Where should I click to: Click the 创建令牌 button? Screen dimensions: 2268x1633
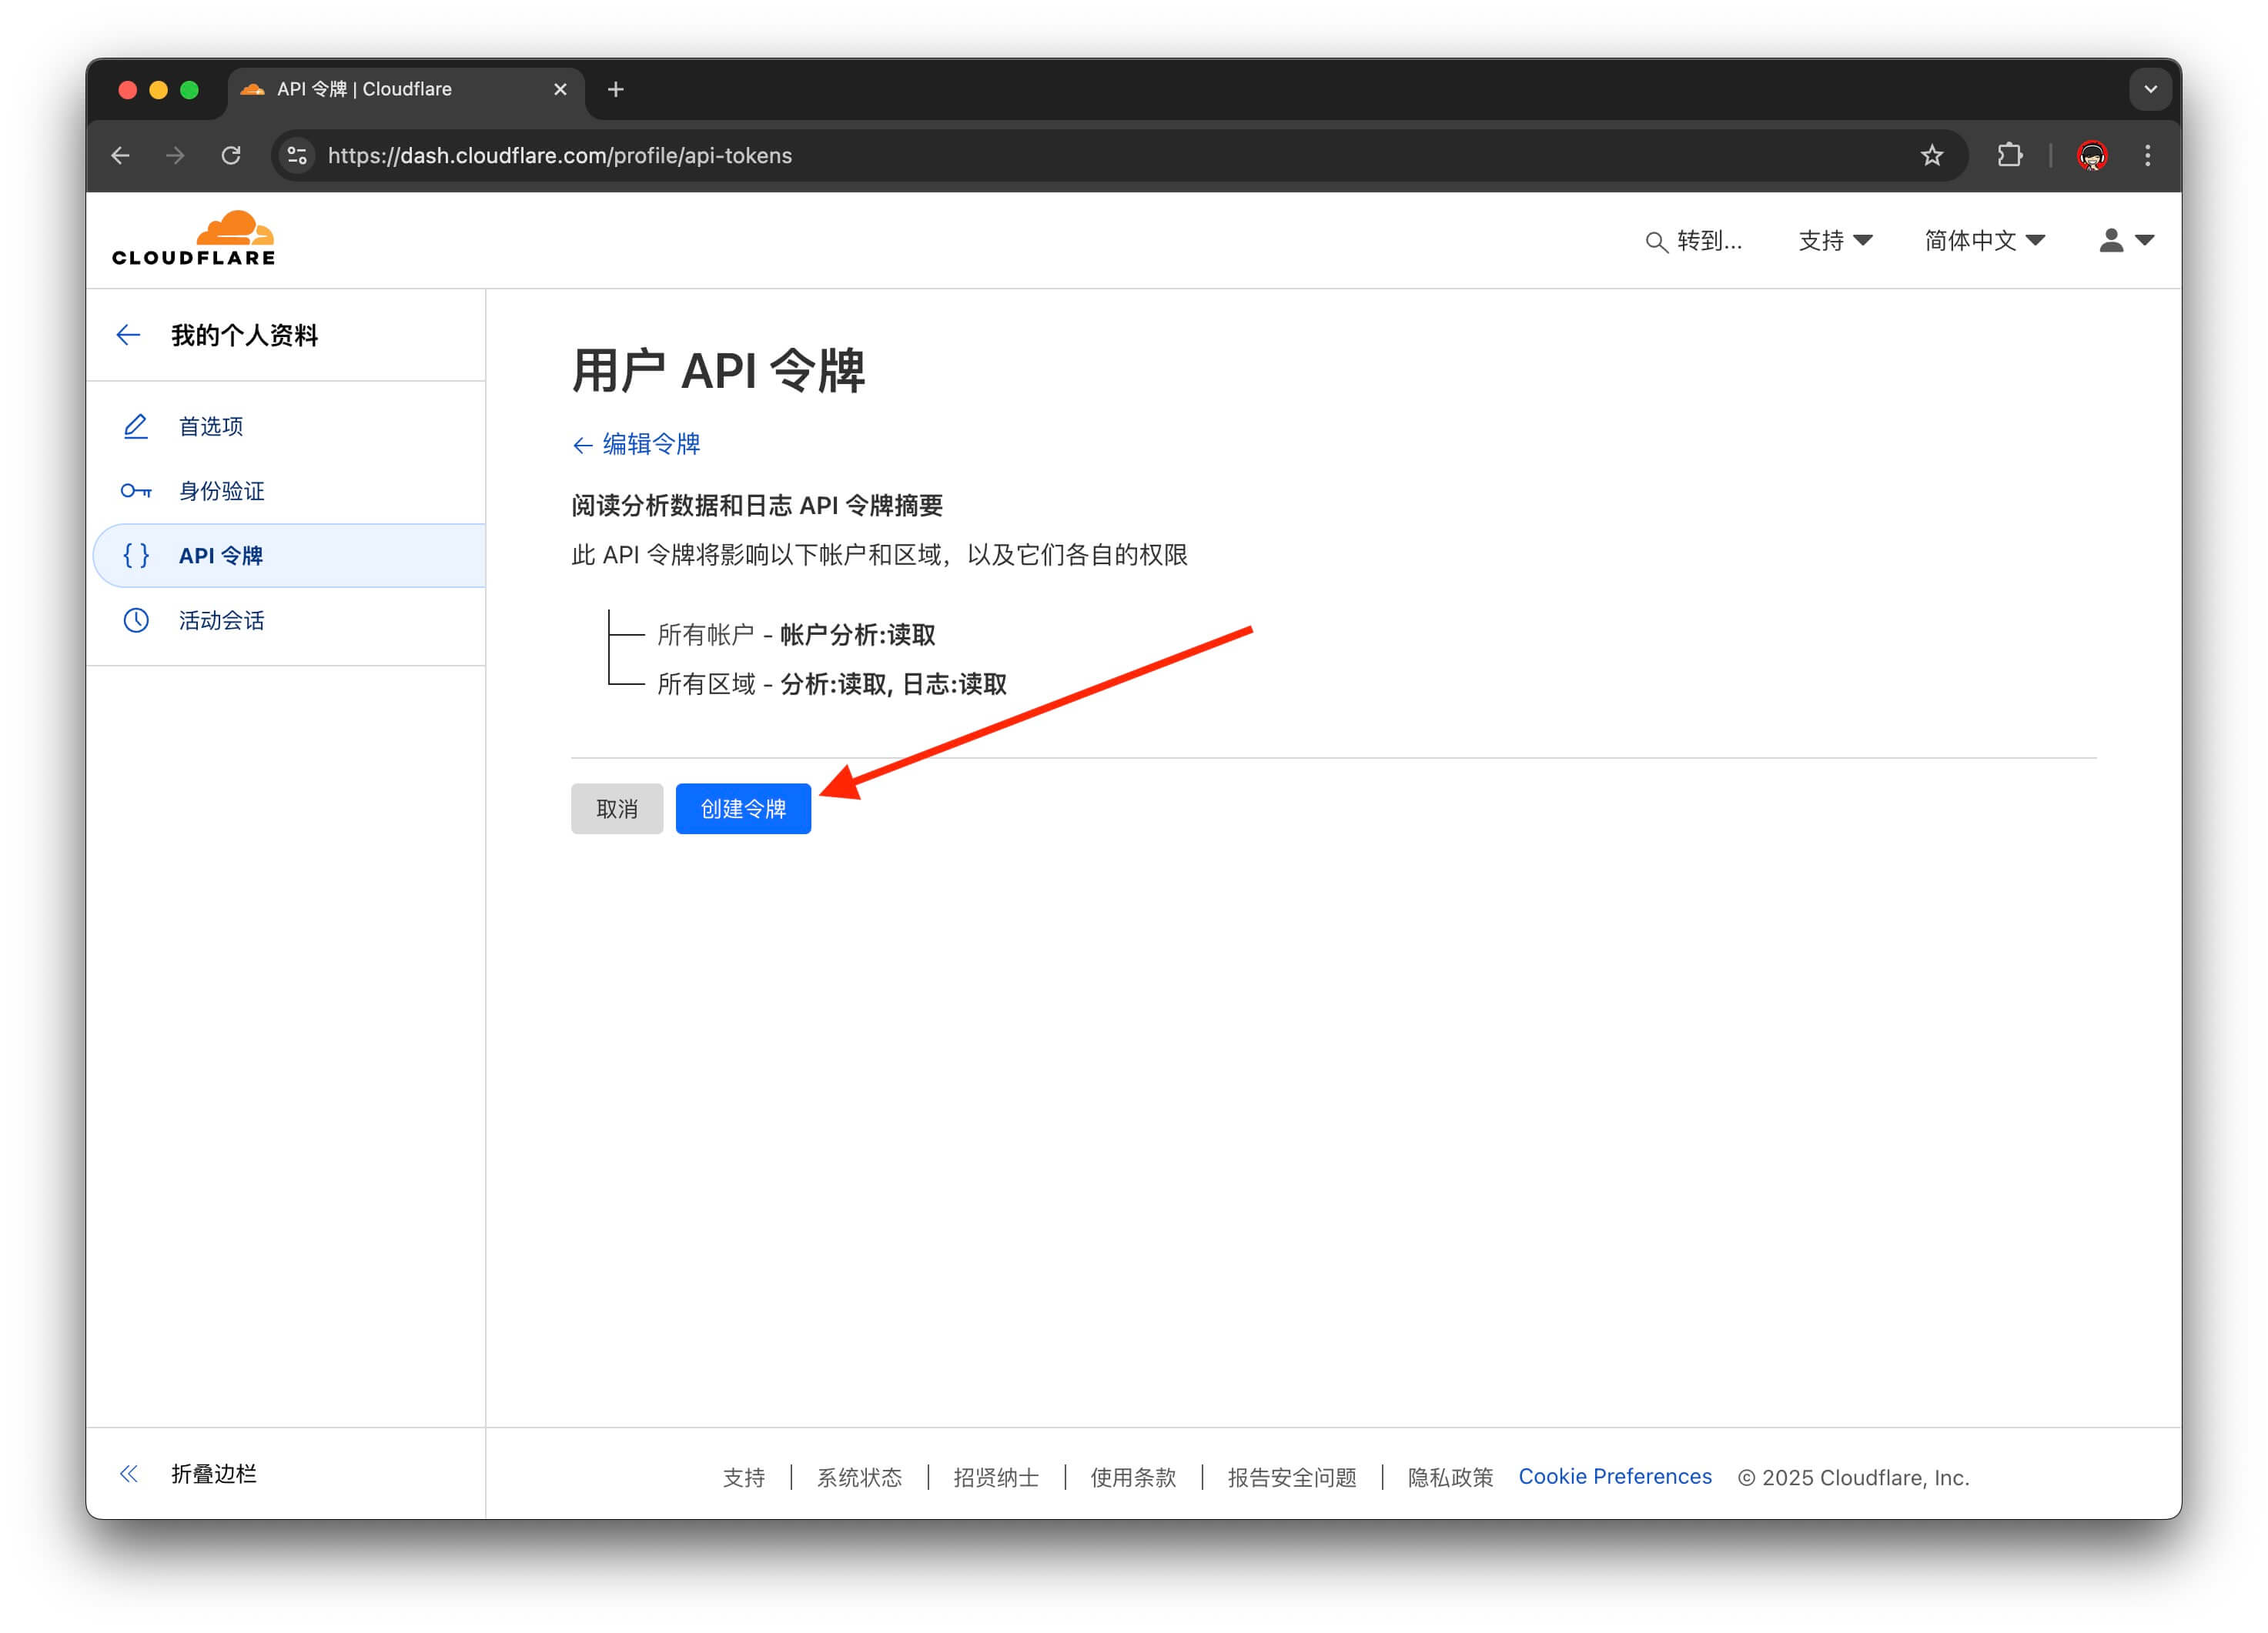(743, 809)
